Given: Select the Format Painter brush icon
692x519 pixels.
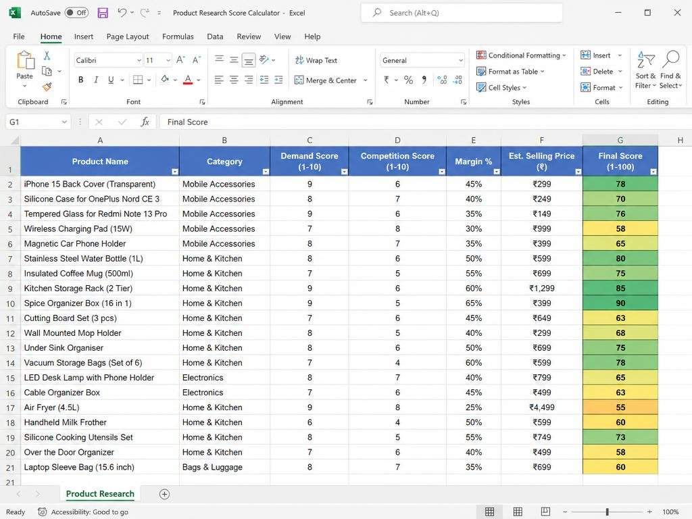Looking at the screenshot, I should (x=47, y=86).
